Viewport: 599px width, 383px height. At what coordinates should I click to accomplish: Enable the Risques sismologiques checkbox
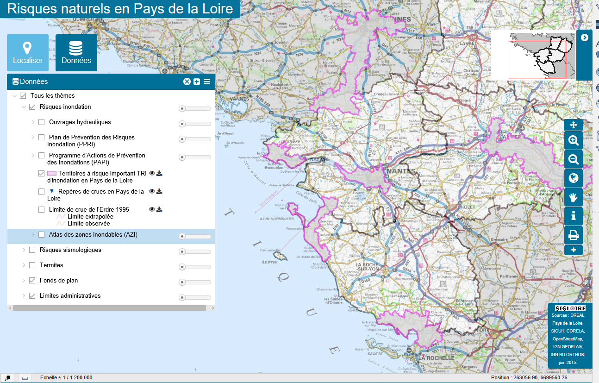point(32,250)
